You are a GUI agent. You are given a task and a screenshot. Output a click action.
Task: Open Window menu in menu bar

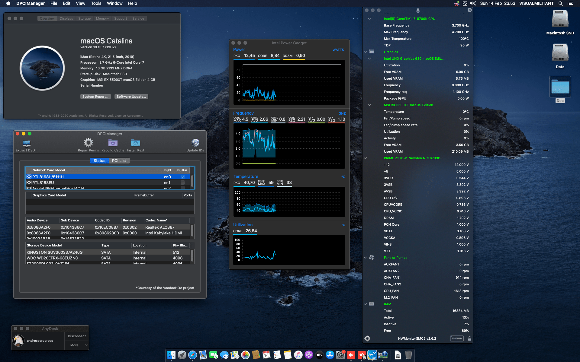point(114,3)
